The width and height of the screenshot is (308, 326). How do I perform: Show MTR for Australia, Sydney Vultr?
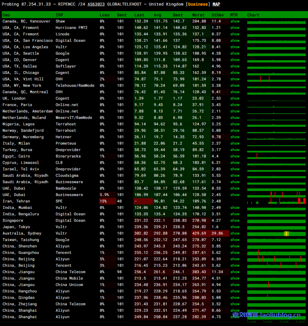pos(235,233)
